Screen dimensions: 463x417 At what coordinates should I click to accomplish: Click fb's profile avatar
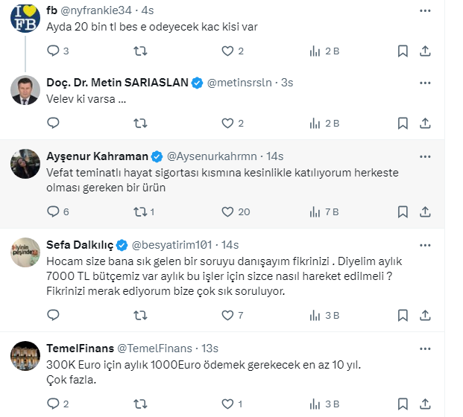coord(25,17)
